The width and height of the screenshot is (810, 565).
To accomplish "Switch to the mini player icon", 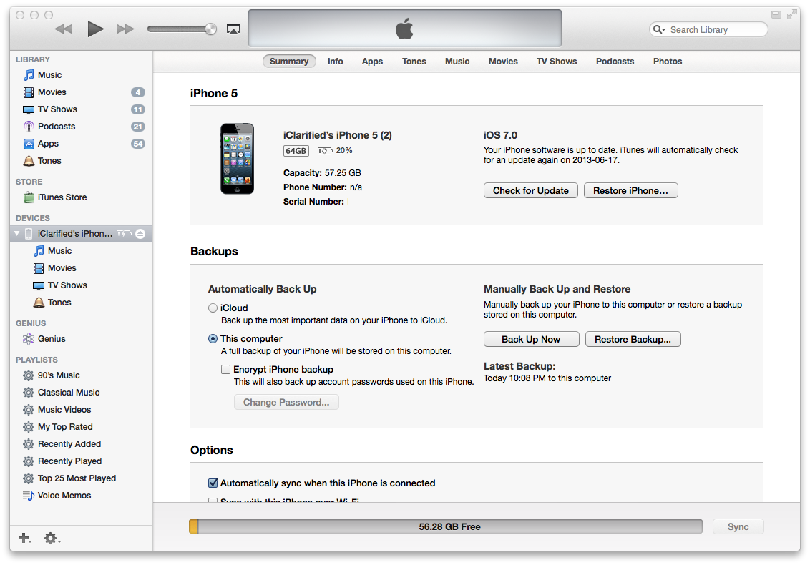I will point(776,14).
